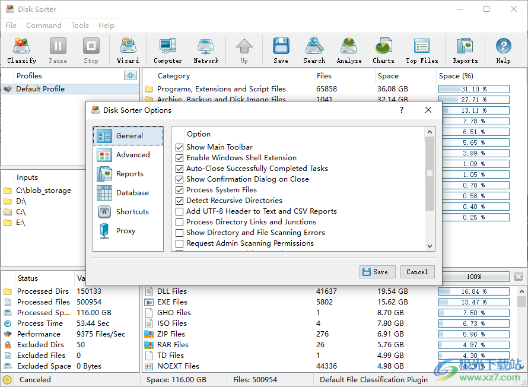Select the Proxy options category
The image size is (528, 387).
[128, 231]
